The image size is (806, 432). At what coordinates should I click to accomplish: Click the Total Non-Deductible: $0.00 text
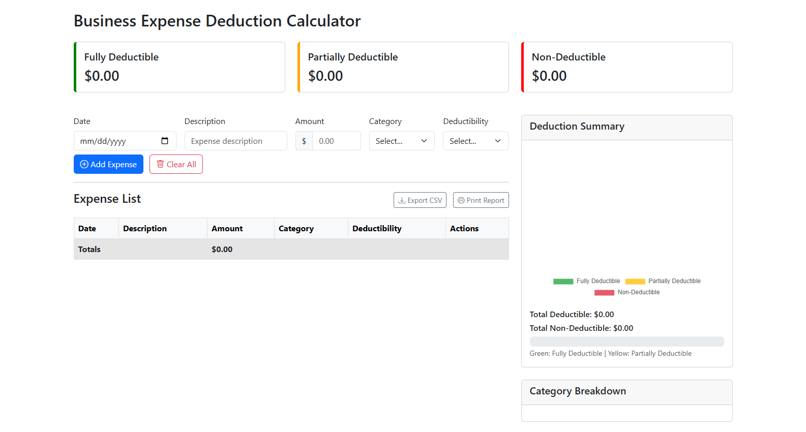click(581, 328)
